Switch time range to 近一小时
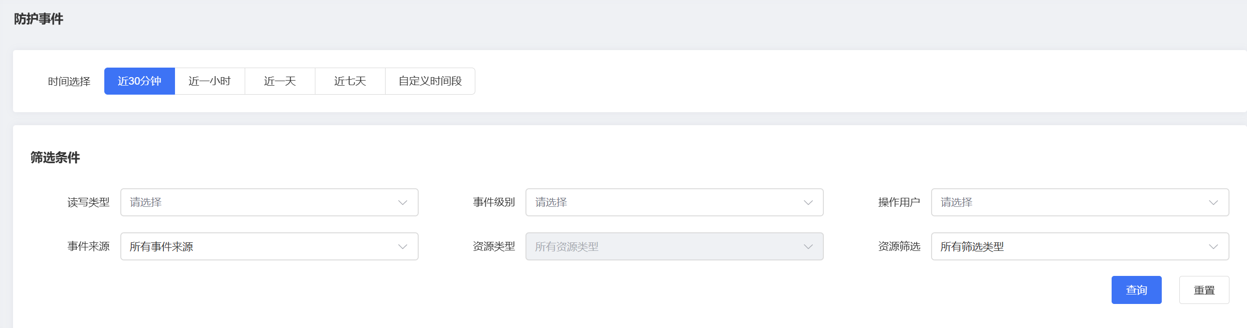 tap(210, 81)
